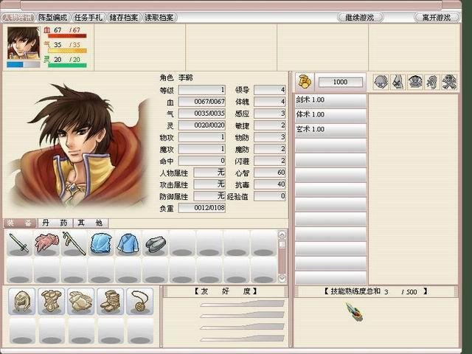Click the 继续游戏 continue game button
472x354 pixels.
tap(360, 18)
